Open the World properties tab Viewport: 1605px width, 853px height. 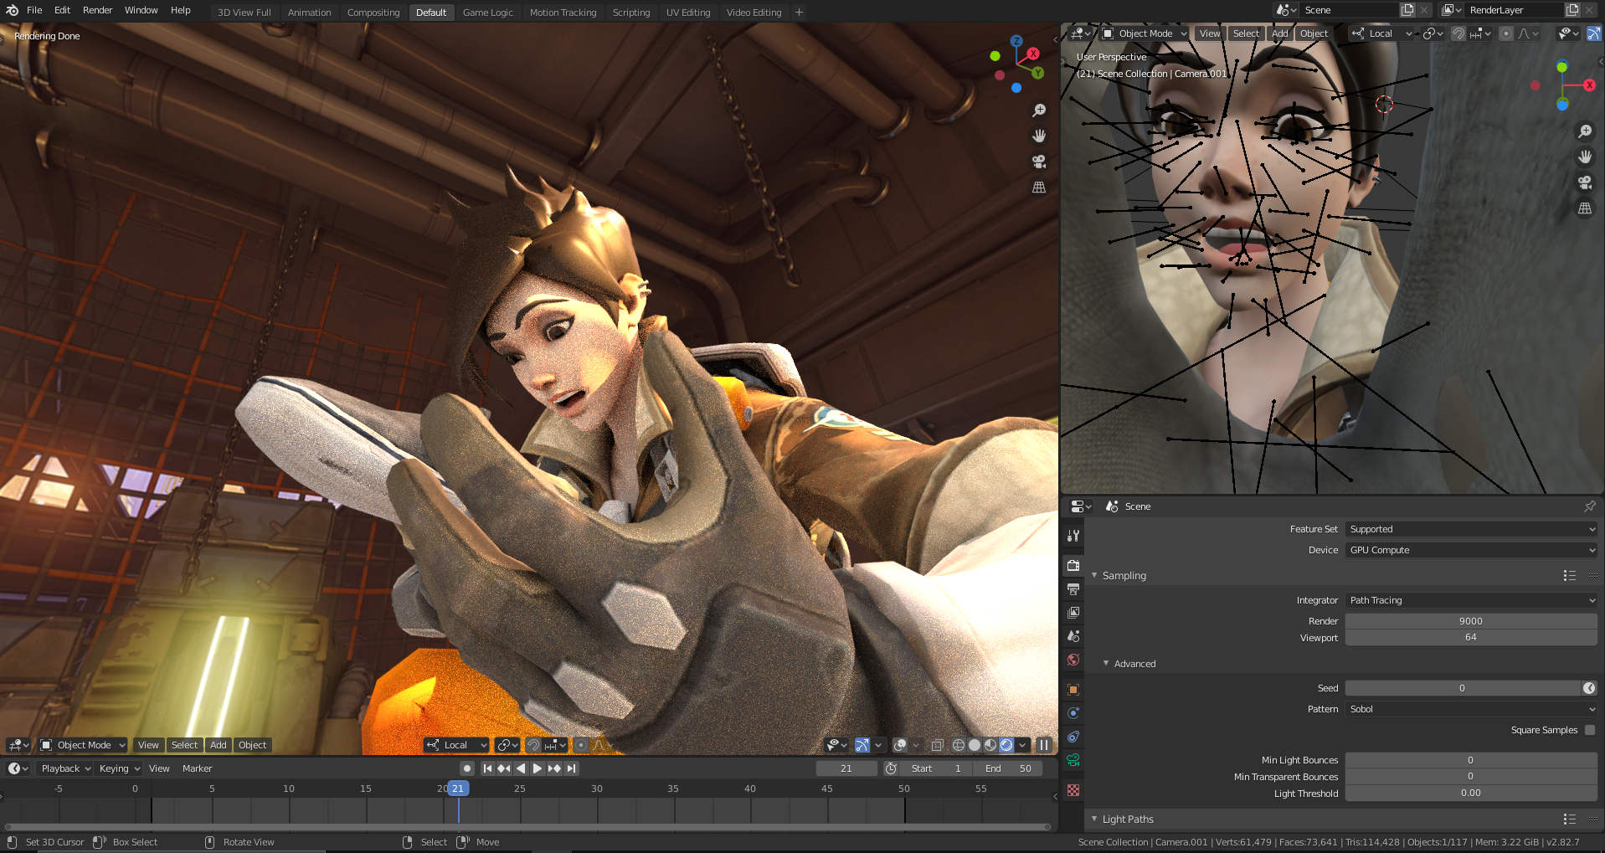(1073, 660)
